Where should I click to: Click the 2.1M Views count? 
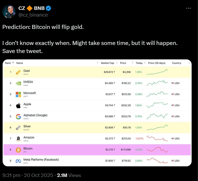(x=69, y=175)
